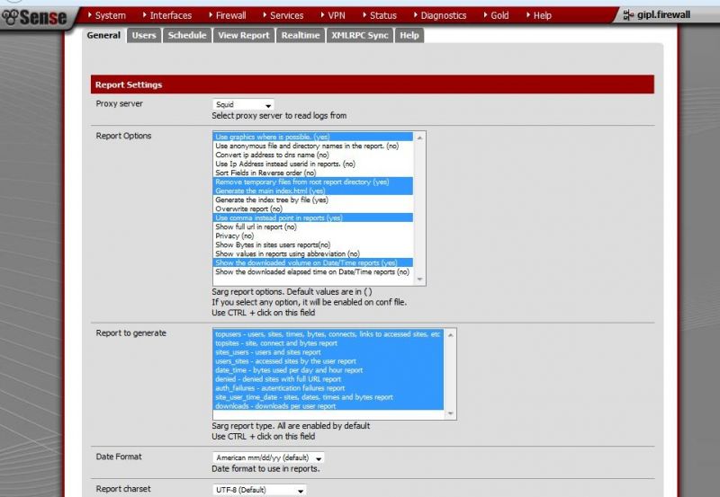
Task: Click the gipl.firewall hostname icon
Action: tap(628, 15)
